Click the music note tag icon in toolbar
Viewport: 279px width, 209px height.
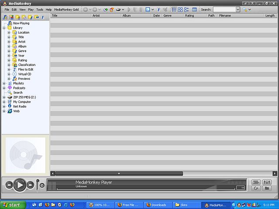[x=159, y=10]
